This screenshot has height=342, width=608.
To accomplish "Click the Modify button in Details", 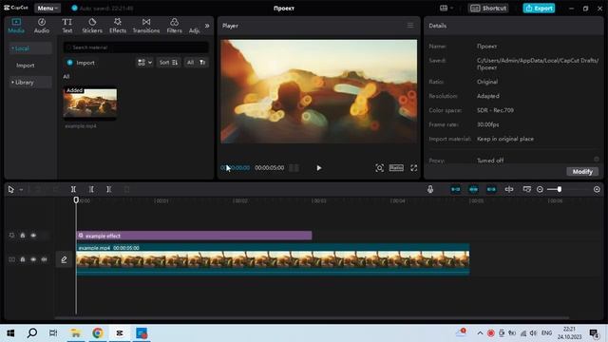I will (582, 171).
